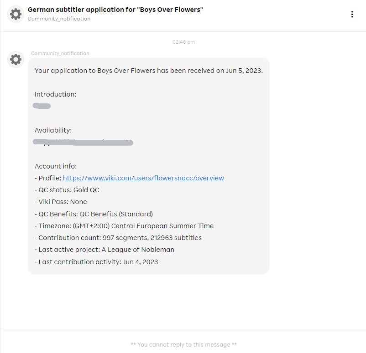Click the conversation title about German subtitler application
This screenshot has width=366, height=353.
(115, 10)
